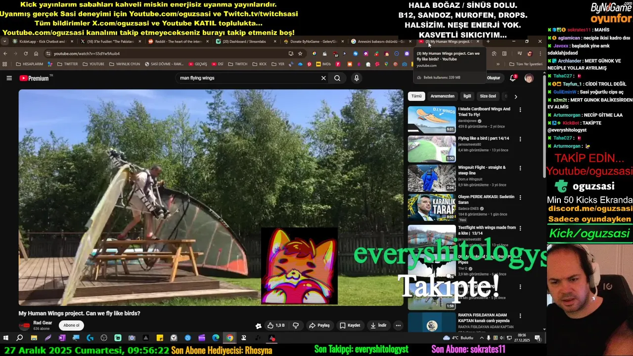Click the Paylaş share button
The image size is (633, 356).
tap(319, 325)
